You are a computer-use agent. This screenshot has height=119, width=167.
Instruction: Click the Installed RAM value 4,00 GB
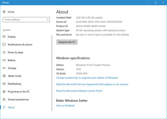coord(89,18)
